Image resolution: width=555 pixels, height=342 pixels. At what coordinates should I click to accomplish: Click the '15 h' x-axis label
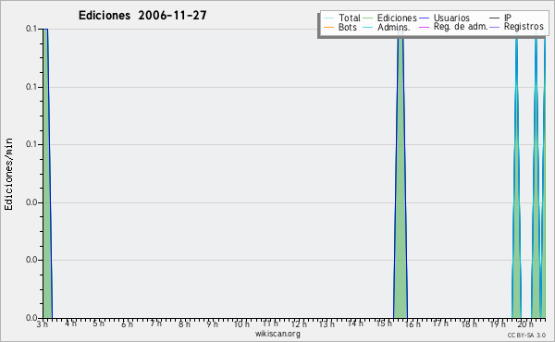(x=384, y=324)
